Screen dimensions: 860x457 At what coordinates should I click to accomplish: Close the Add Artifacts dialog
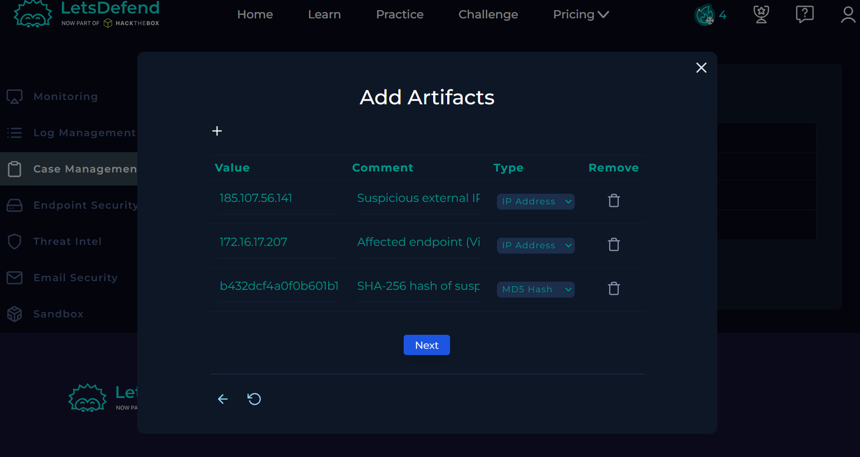click(701, 68)
